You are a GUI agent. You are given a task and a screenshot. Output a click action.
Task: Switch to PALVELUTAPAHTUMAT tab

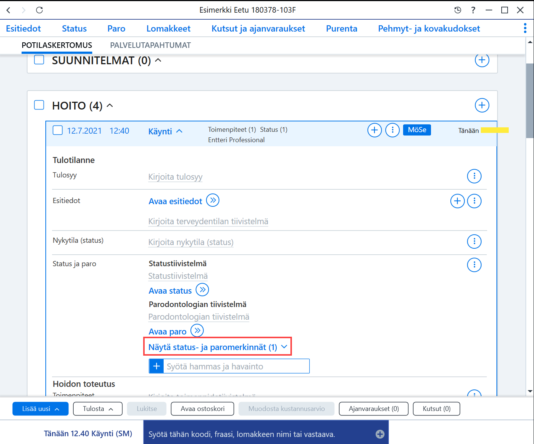pos(150,45)
